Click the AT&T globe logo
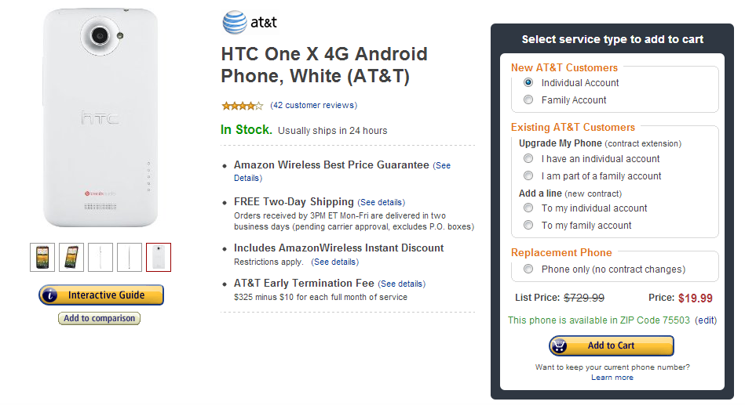The image size is (745, 405). [x=235, y=22]
